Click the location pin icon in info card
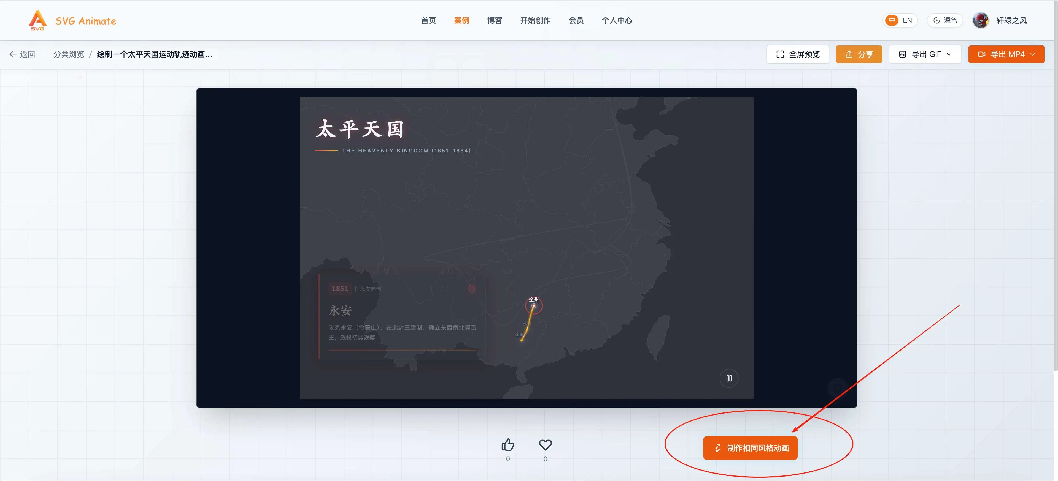Viewport: 1058px width, 481px height. tap(471, 289)
